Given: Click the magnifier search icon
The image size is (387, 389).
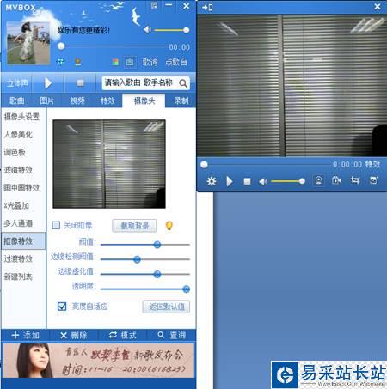Looking at the screenshot, I should [x=183, y=83].
